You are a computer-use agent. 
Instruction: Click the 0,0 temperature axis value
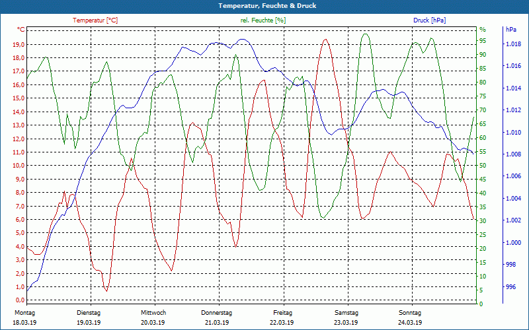tap(20, 300)
